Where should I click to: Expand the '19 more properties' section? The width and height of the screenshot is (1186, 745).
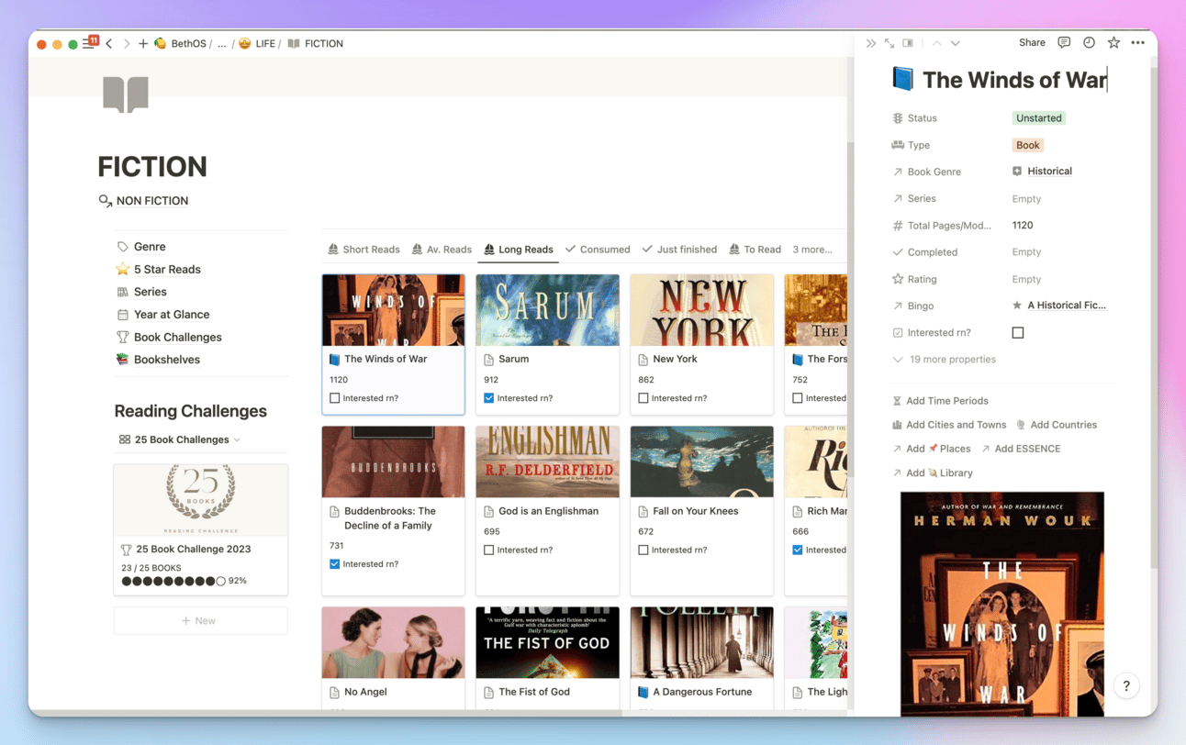pos(951,360)
